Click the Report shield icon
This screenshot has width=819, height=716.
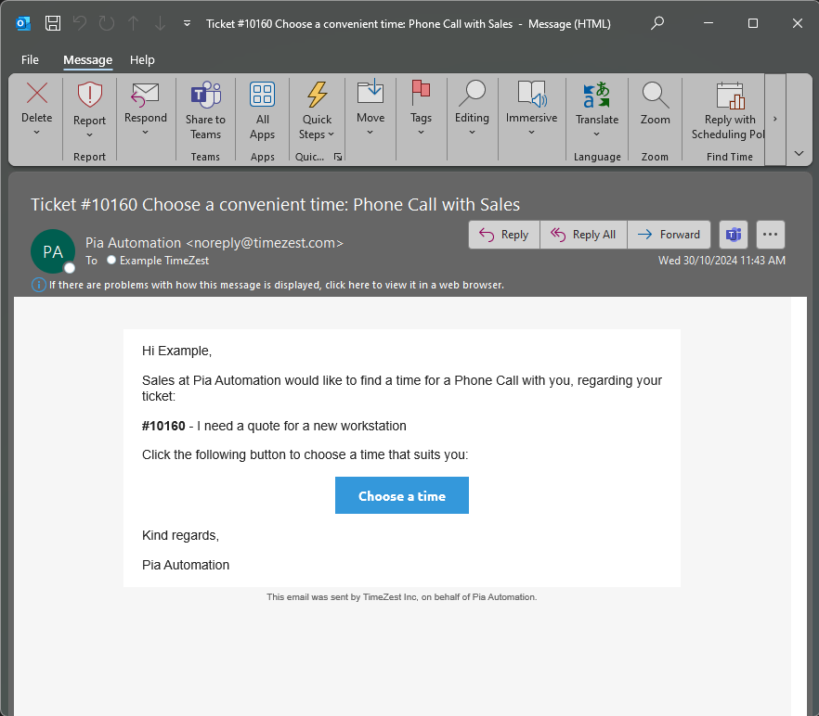89,95
